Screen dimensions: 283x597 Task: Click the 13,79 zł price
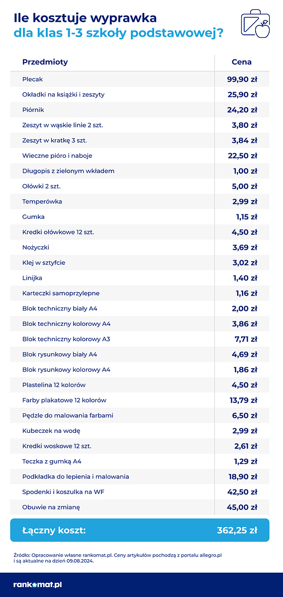(244, 400)
